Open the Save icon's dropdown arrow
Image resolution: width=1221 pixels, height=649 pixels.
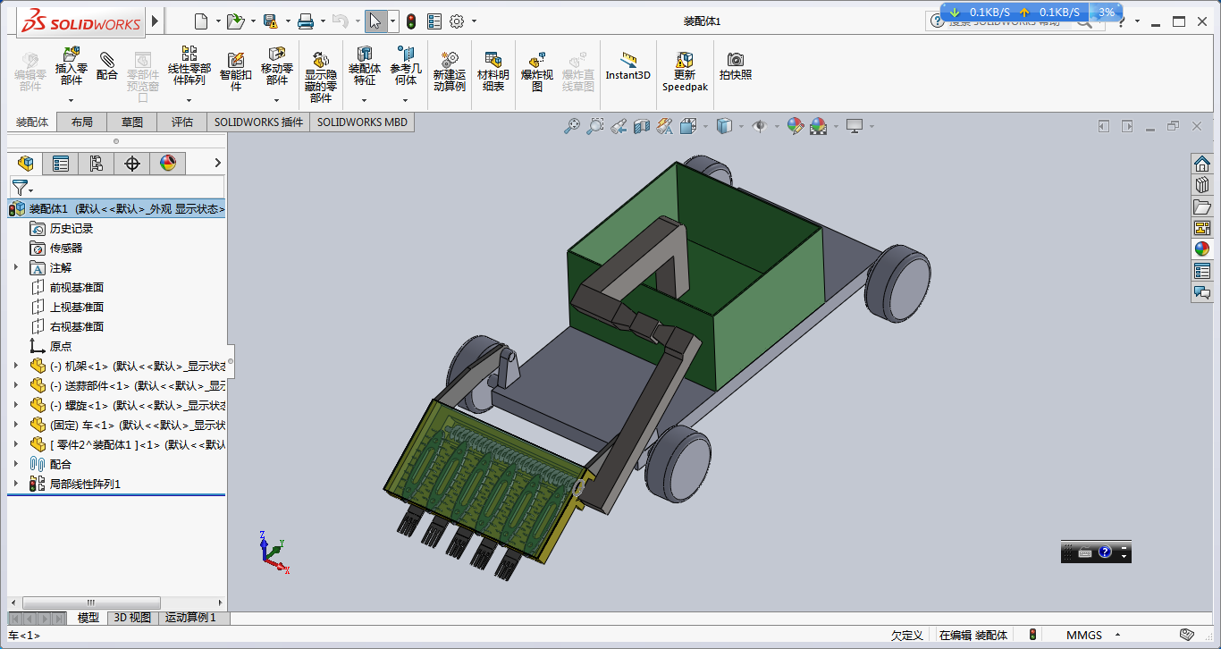coord(287,21)
